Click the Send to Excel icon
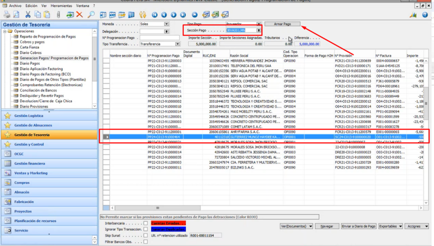The image size is (434, 246). pyautogui.click(x=215, y=15)
